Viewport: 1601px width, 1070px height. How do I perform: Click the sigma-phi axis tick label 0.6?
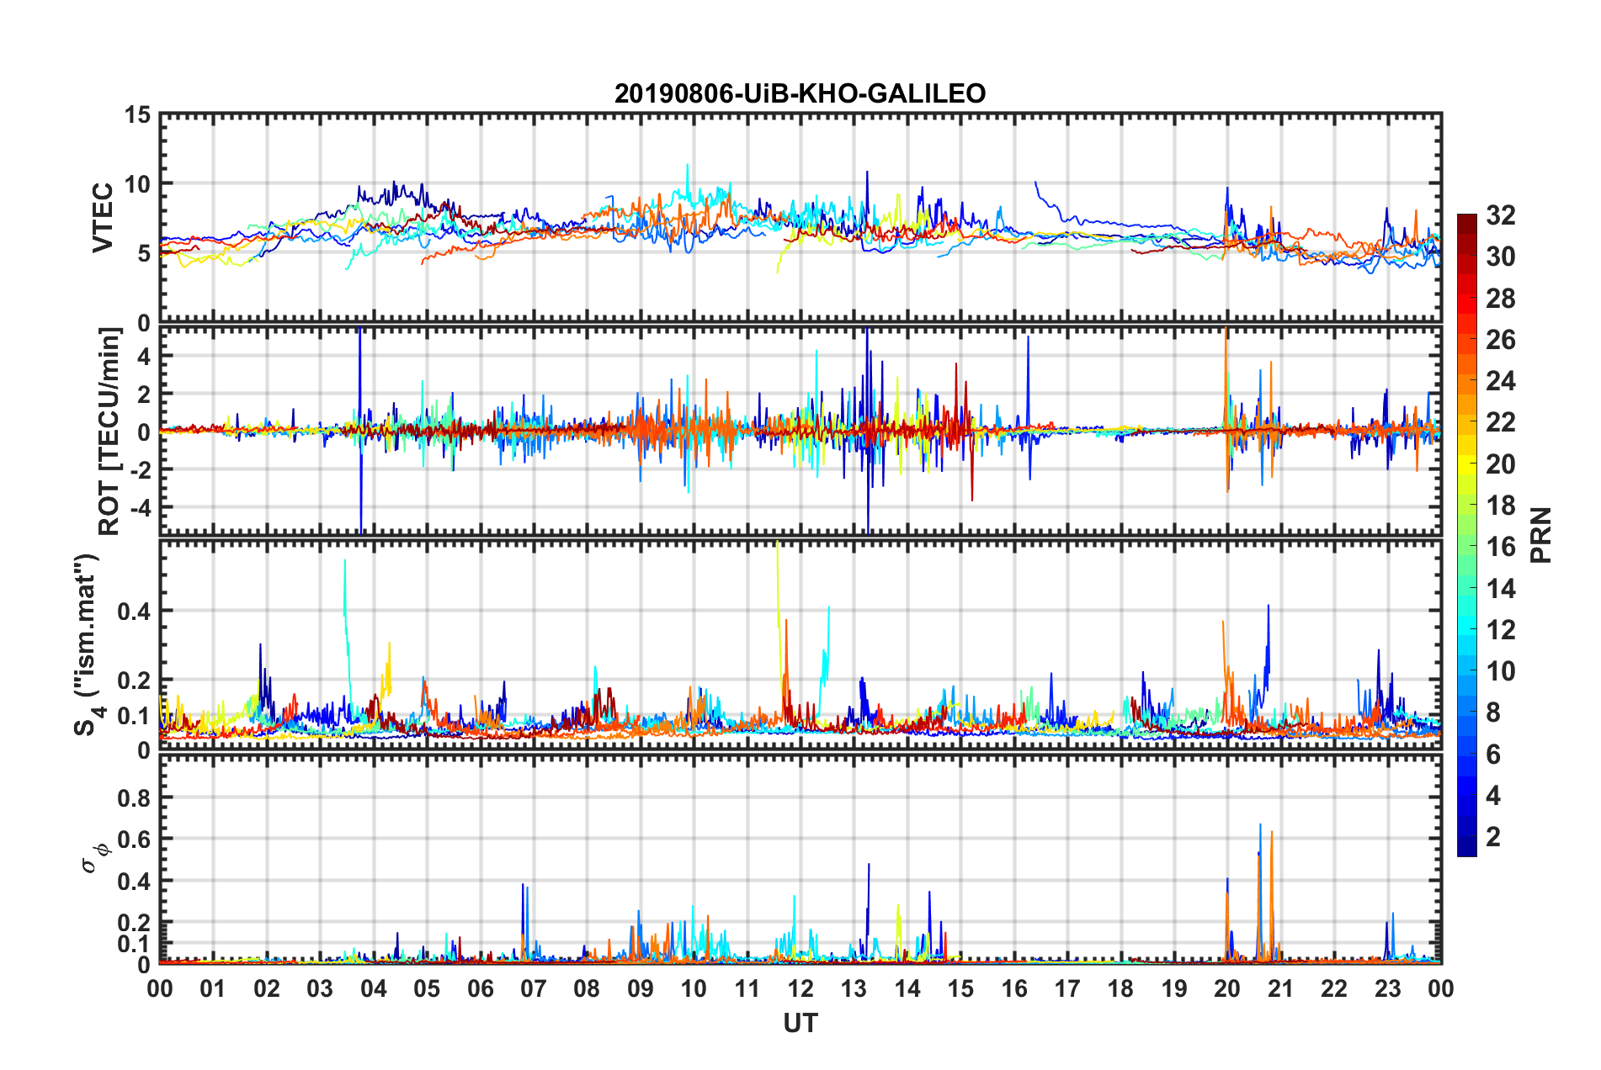[135, 840]
